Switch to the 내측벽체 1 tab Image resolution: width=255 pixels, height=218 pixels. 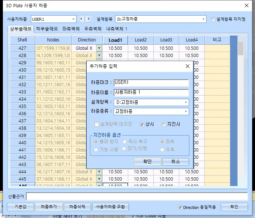[117, 29]
